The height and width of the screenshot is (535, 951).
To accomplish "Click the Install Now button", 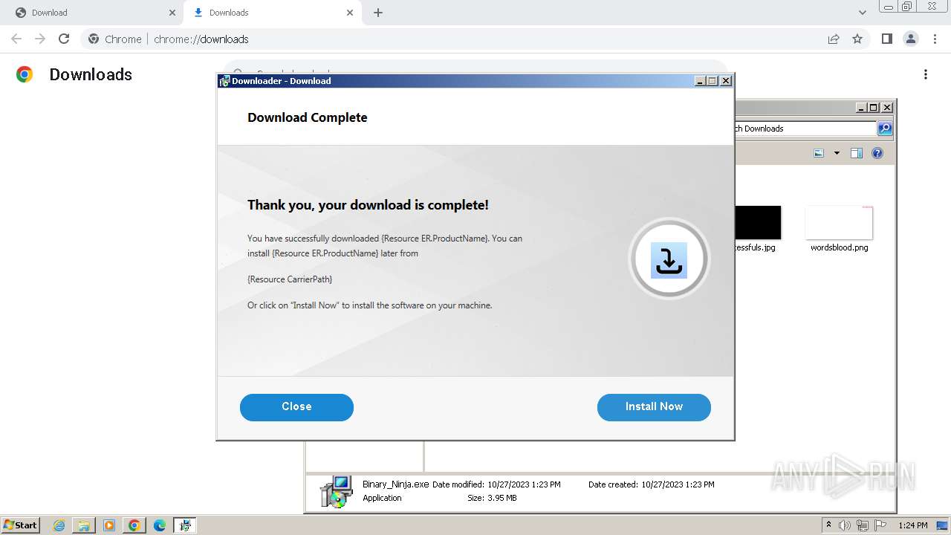I will tap(654, 407).
